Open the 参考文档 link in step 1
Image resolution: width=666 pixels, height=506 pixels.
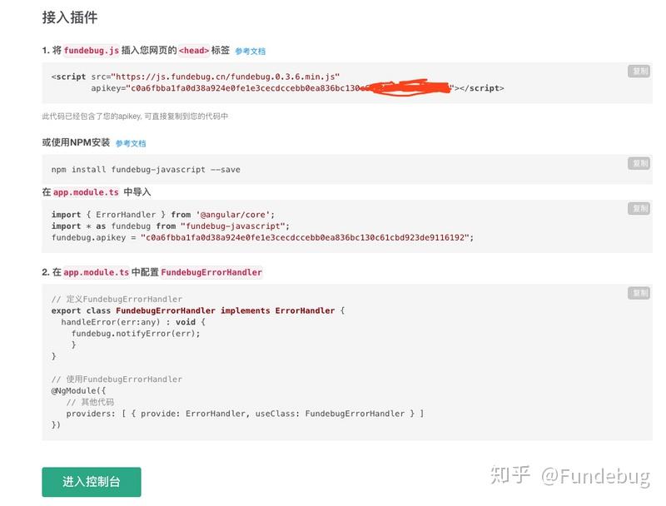pos(250,49)
